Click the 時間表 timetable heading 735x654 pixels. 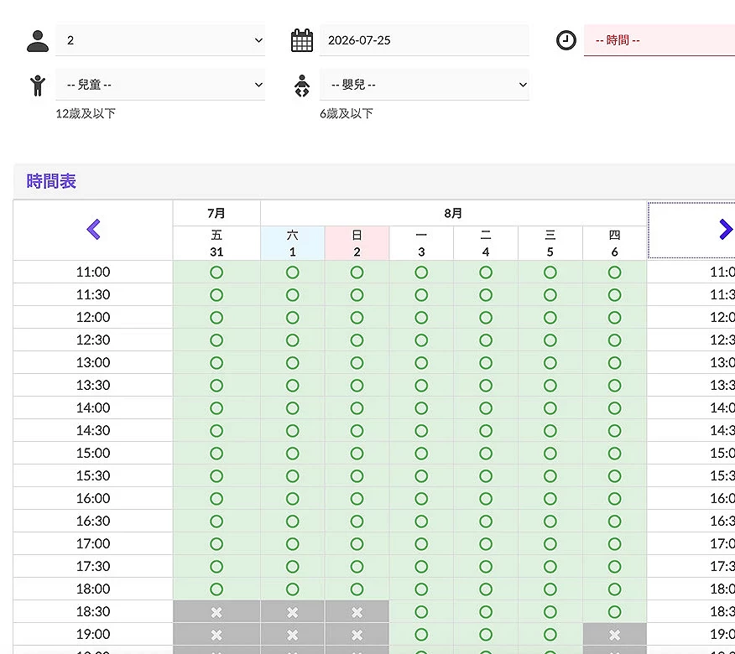pyautogui.click(x=51, y=181)
